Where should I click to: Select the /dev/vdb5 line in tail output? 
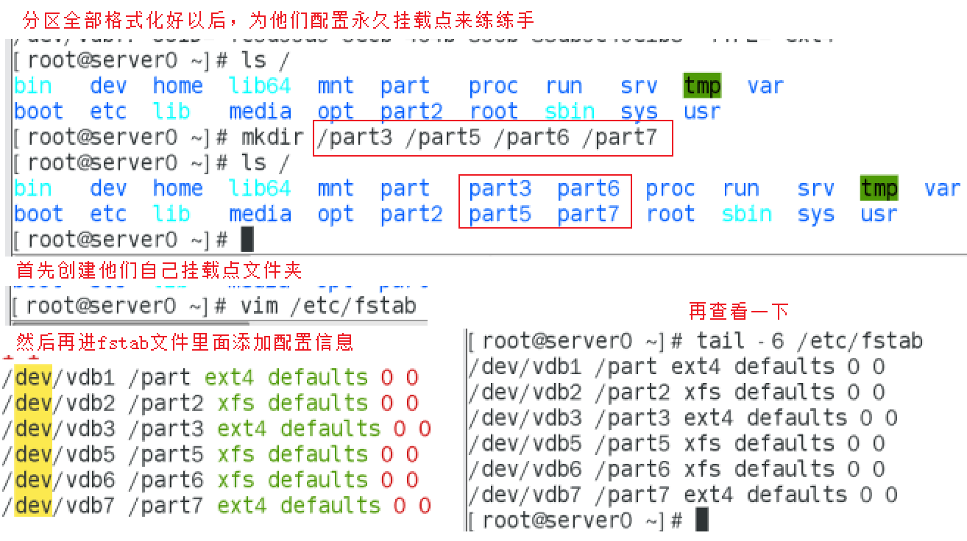(676, 443)
